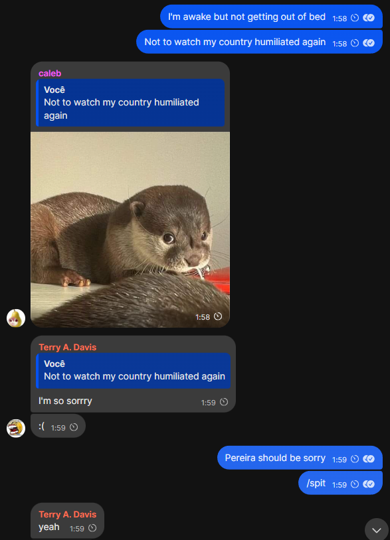Click clock icon on 'yeah' message
390x540 pixels.
click(x=92, y=528)
